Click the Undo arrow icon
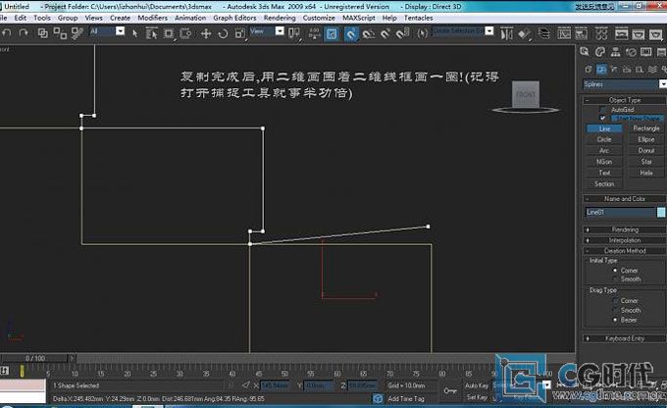Viewport: 667px width, 408px height. pos(7,33)
